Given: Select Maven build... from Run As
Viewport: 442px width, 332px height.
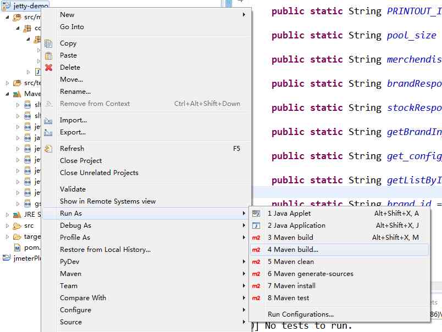Looking at the screenshot, I should point(292,250).
